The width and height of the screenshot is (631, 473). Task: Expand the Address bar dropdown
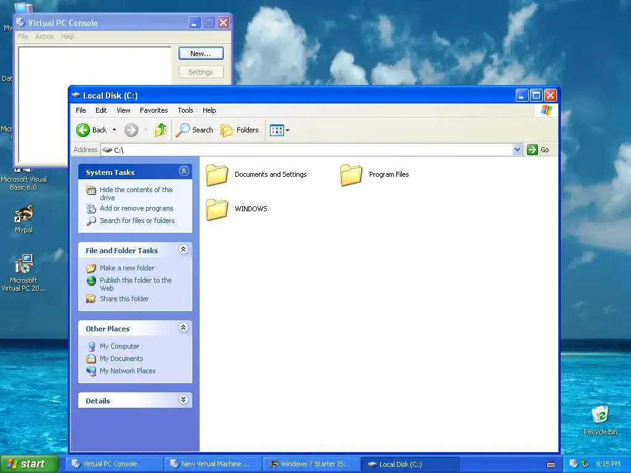(517, 150)
